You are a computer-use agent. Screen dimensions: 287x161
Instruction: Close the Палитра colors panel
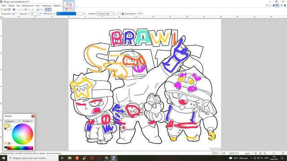(x=33, y=116)
